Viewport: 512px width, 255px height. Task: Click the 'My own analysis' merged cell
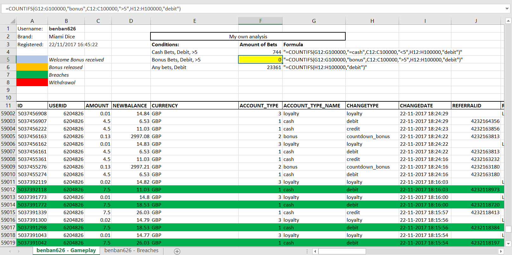coord(248,36)
